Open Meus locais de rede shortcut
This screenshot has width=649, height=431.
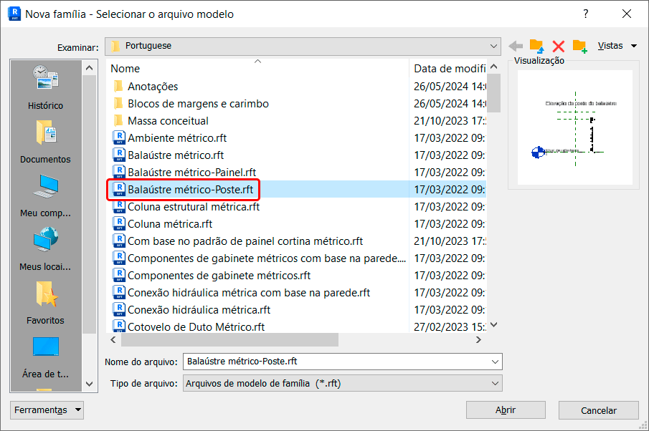tap(45, 248)
